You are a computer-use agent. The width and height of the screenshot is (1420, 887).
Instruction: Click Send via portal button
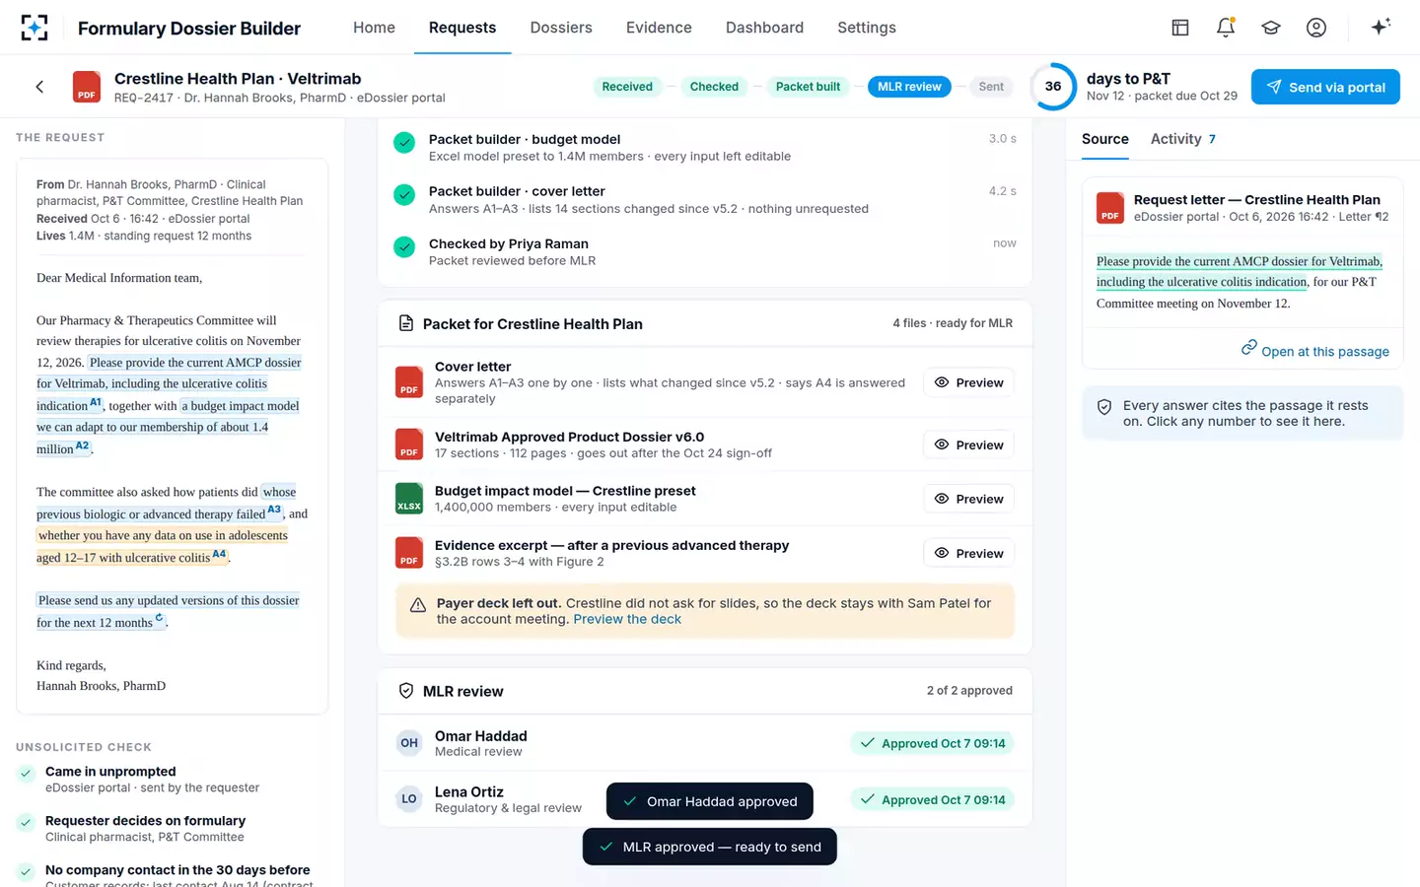pos(1325,87)
